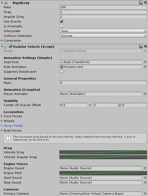Viewport: 148px width, 196px height.
Task: Click the Center Of Gravity Offset label
Action: coord(22,105)
